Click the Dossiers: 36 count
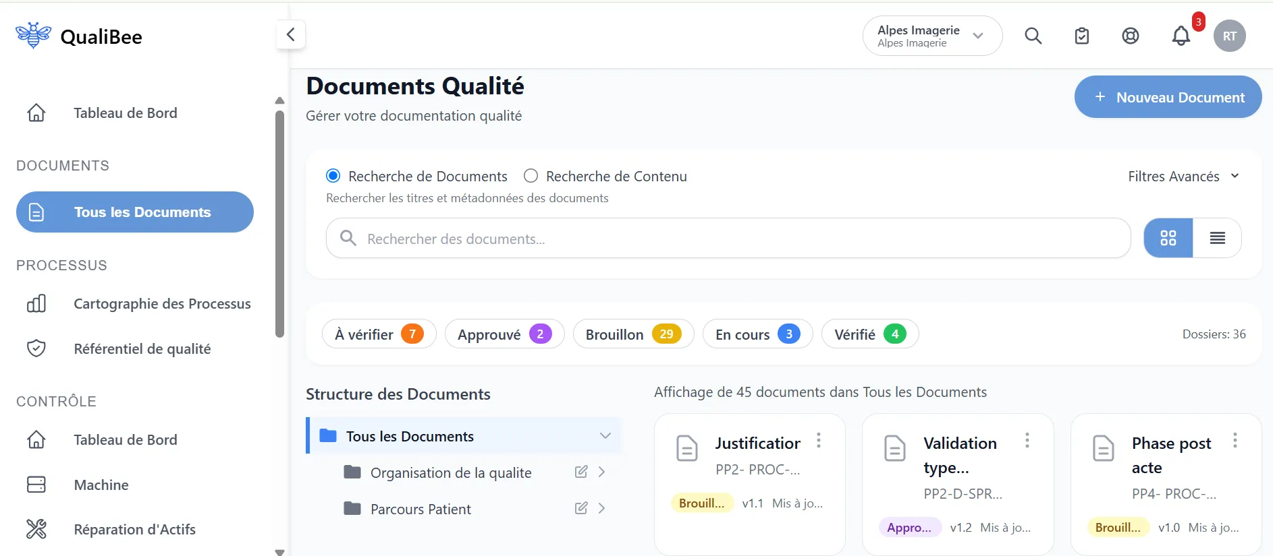This screenshot has height=556, width=1273. click(1214, 334)
